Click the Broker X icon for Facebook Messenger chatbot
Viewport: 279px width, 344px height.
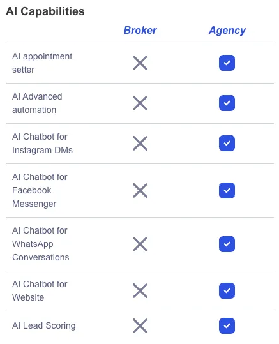click(140, 190)
